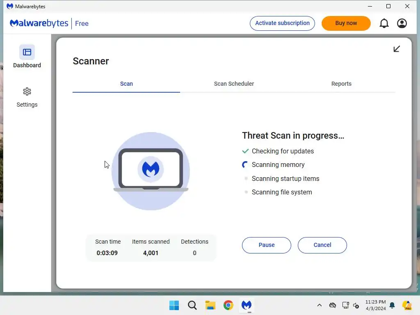The height and width of the screenshot is (315, 420).
Task: Click the Scanner page title
Action: coord(91,61)
